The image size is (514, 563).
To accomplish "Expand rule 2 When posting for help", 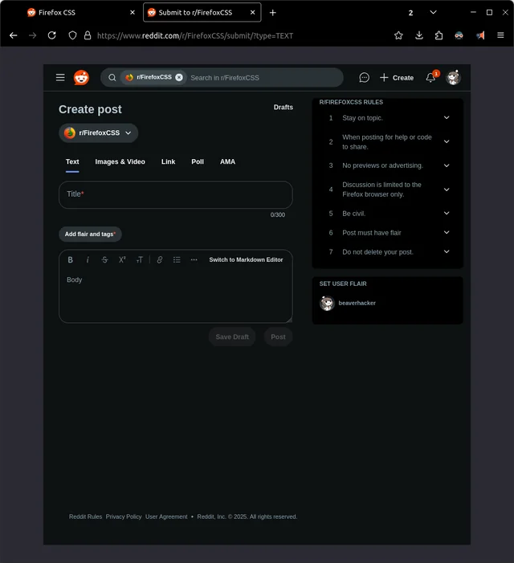I will (x=447, y=142).
